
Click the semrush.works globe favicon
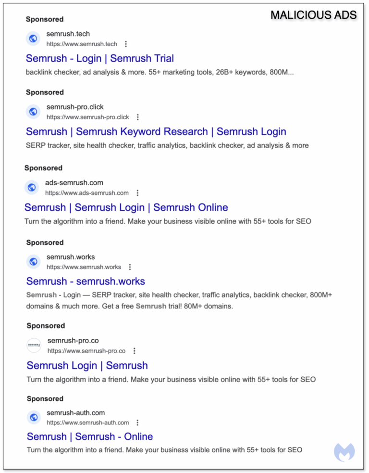[32, 261]
